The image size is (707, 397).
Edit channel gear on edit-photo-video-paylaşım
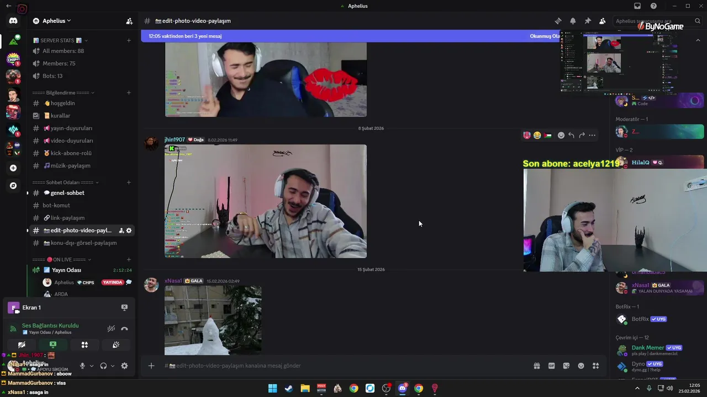click(129, 230)
